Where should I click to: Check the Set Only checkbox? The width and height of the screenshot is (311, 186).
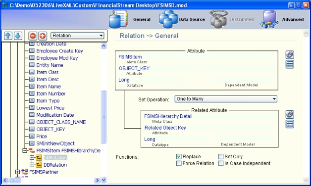pos(221,156)
